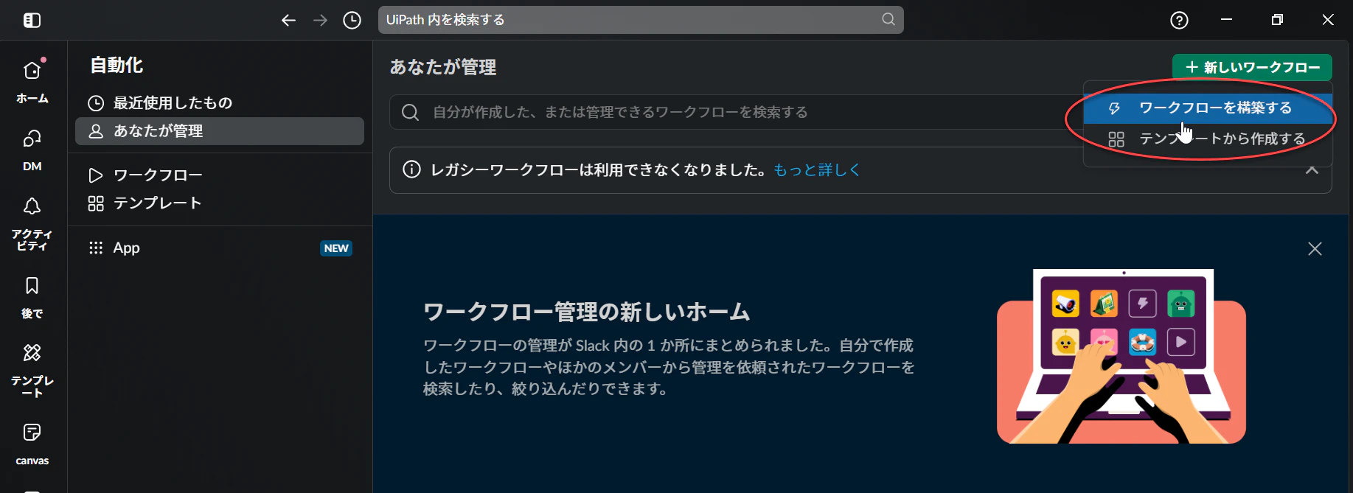Go back with the left arrow

pyautogui.click(x=288, y=20)
